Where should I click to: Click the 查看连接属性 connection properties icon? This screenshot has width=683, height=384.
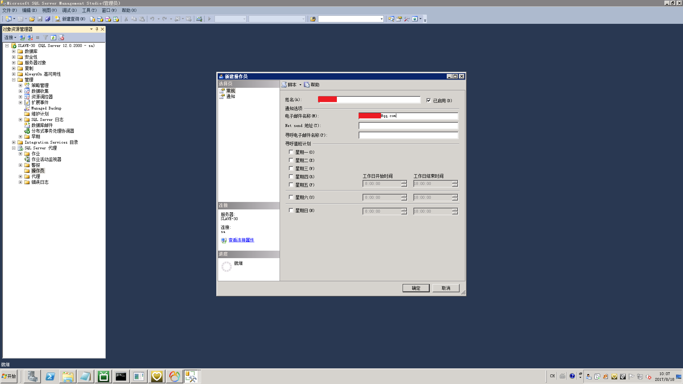click(224, 240)
